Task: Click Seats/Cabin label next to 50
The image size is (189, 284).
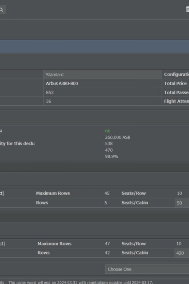Action: click(135, 203)
